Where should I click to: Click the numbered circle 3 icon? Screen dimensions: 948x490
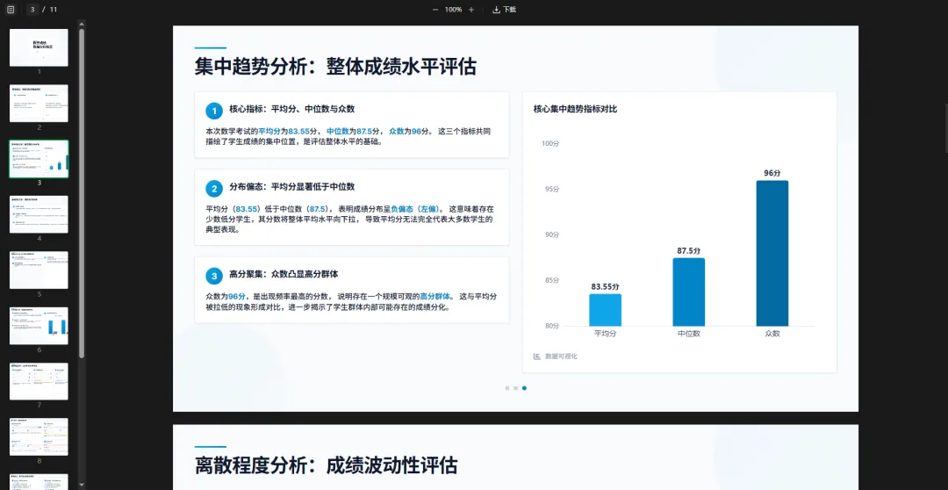(214, 277)
